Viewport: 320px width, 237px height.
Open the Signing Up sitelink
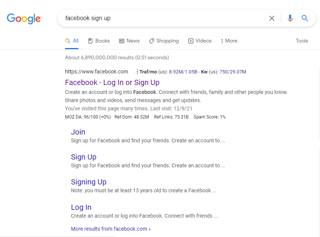click(x=88, y=182)
